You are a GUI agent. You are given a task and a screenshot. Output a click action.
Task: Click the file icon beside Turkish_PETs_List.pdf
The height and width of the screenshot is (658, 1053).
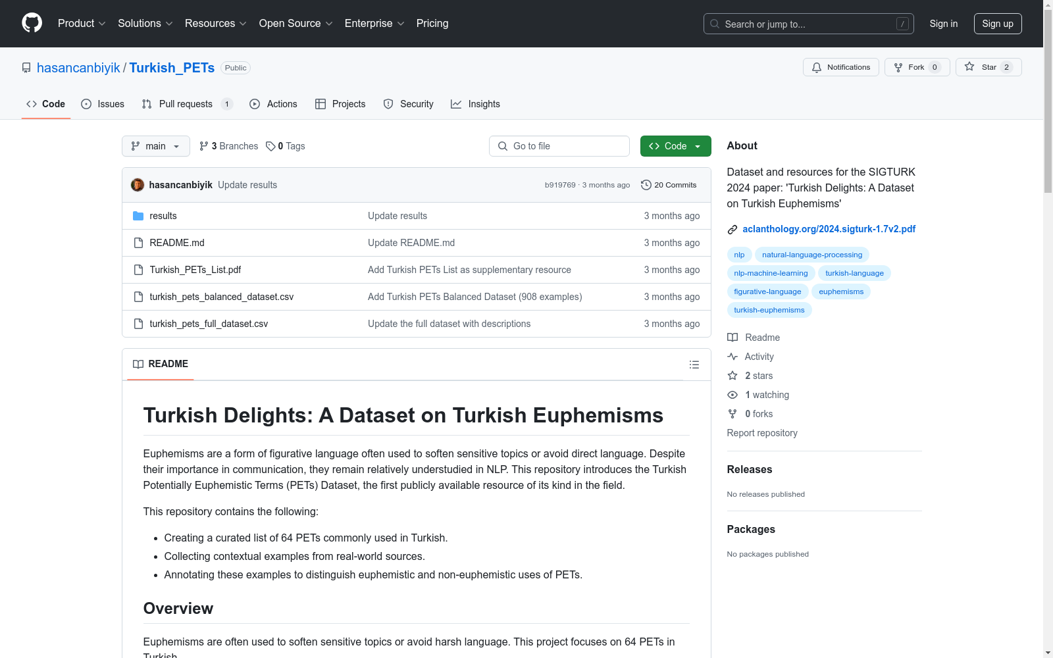pyautogui.click(x=138, y=270)
